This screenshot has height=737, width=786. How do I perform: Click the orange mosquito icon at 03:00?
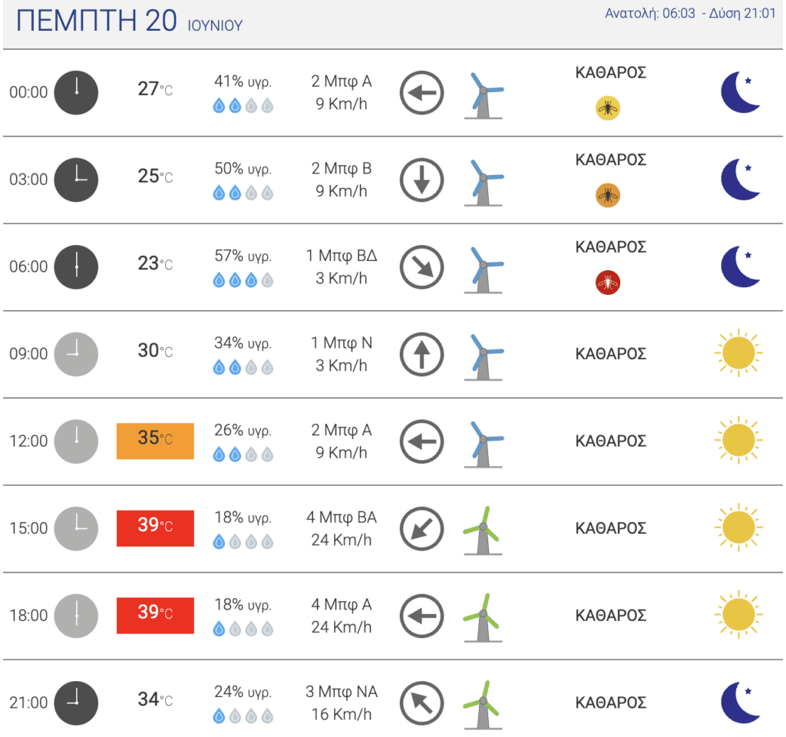(x=608, y=195)
